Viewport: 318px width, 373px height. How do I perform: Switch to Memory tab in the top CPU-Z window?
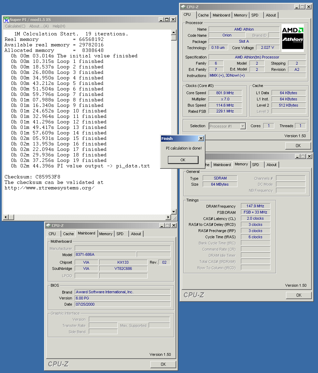click(x=241, y=15)
